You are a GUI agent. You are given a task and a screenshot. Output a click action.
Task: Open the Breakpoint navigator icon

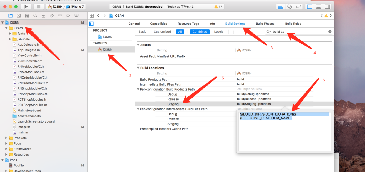tap(68, 16)
